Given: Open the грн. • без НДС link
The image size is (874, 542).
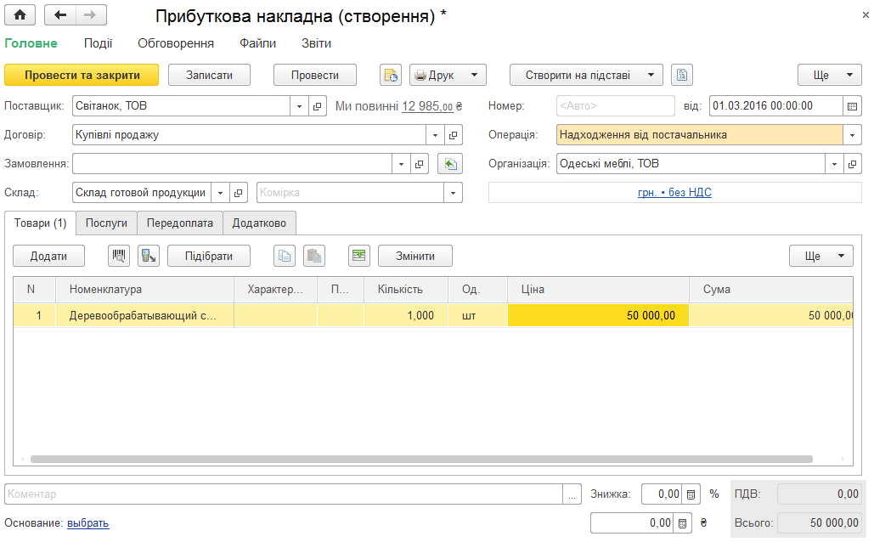Looking at the screenshot, I should (675, 192).
